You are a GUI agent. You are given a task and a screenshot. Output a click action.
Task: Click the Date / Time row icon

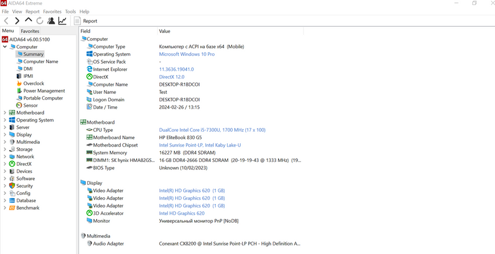(89, 107)
